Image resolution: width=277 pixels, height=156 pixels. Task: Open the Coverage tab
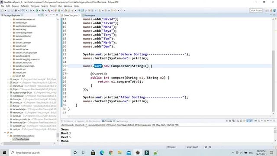[122, 121]
